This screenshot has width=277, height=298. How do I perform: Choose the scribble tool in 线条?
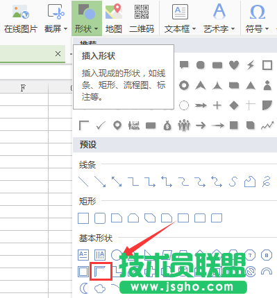click(267, 182)
